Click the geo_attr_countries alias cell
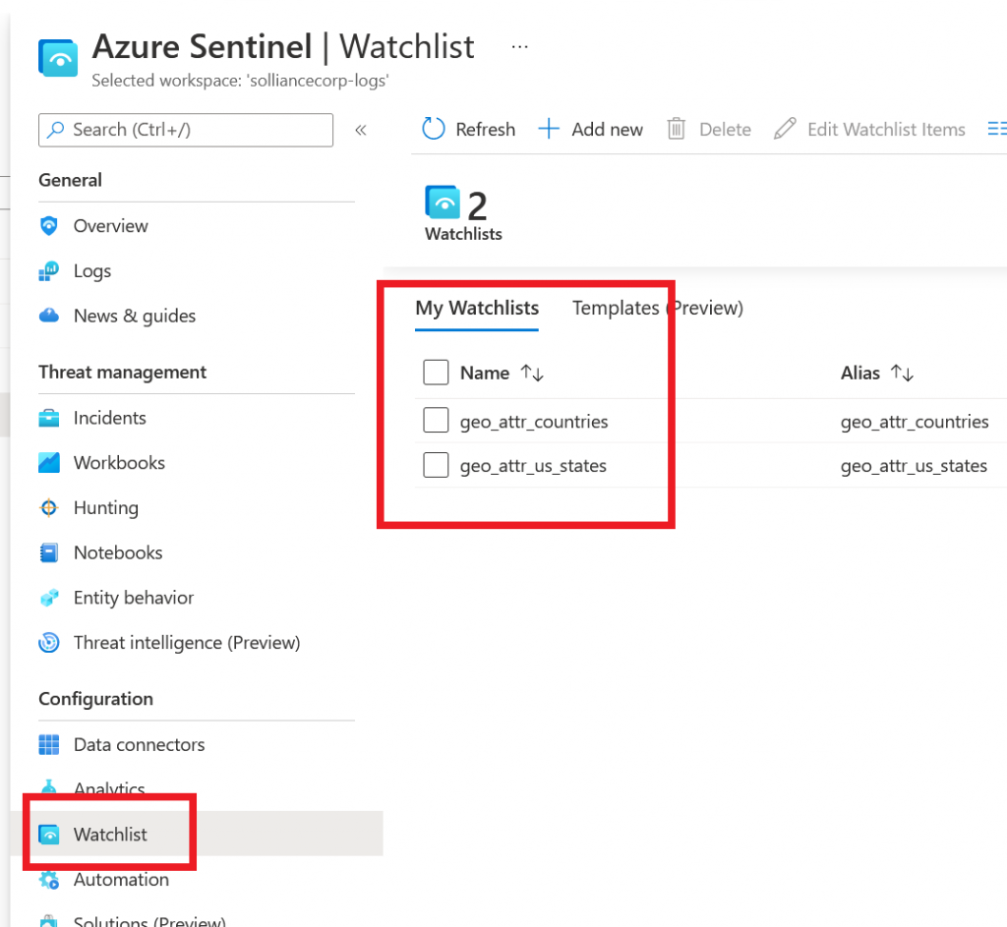1007x927 pixels. (915, 422)
